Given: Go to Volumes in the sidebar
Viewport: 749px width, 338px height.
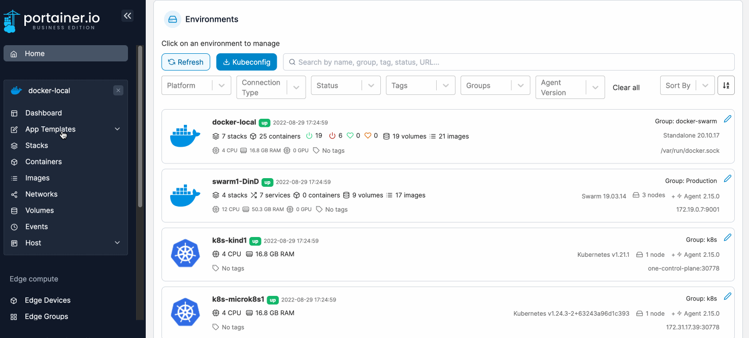Looking at the screenshot, I should click(x=40, y=210).
